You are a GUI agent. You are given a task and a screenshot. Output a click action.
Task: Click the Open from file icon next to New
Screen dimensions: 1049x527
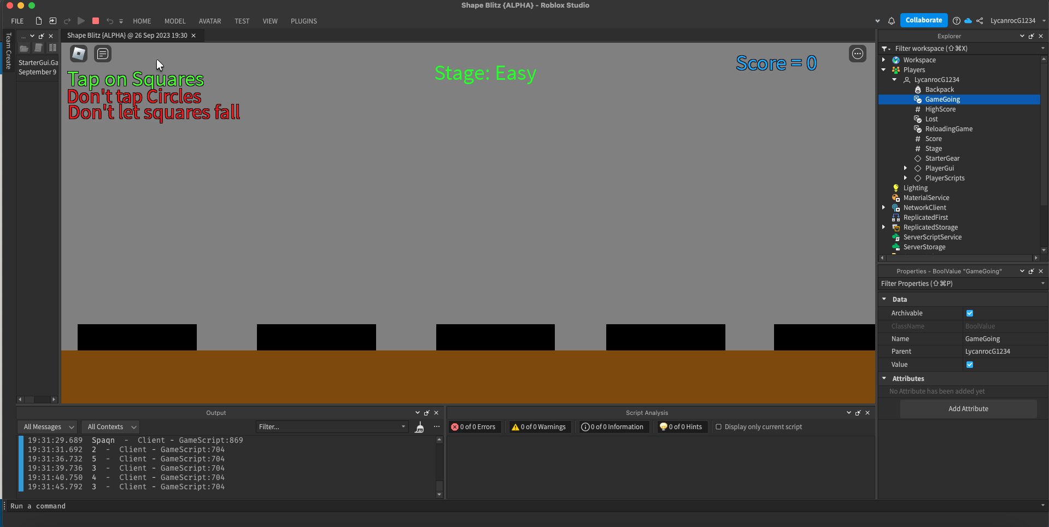pos(52,21)
